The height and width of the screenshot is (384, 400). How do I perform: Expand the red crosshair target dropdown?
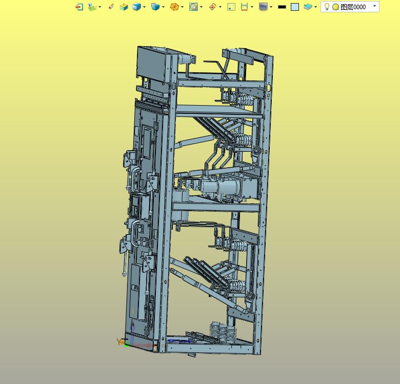pos(220,7)
